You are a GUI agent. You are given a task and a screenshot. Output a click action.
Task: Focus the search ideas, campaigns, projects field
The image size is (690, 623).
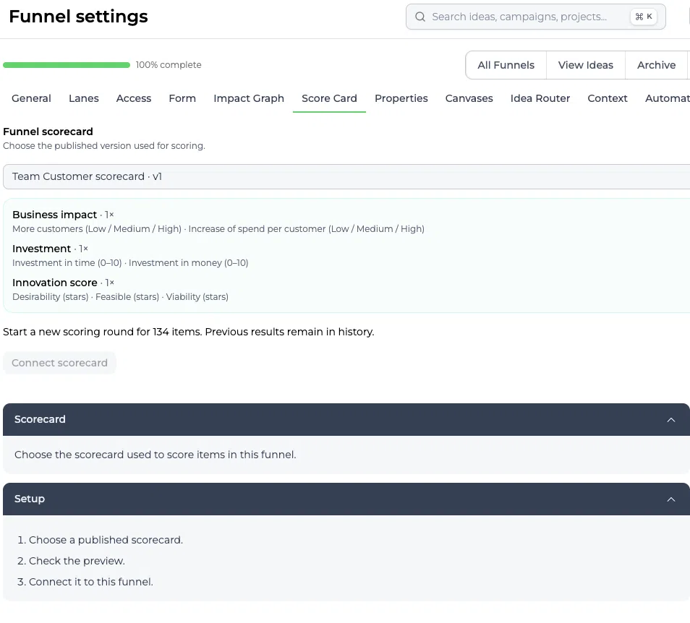click(535, 17)
